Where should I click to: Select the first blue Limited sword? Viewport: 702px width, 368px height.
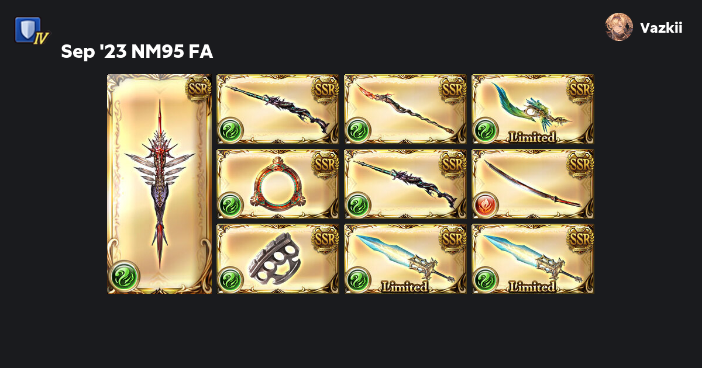click(405, 259)
